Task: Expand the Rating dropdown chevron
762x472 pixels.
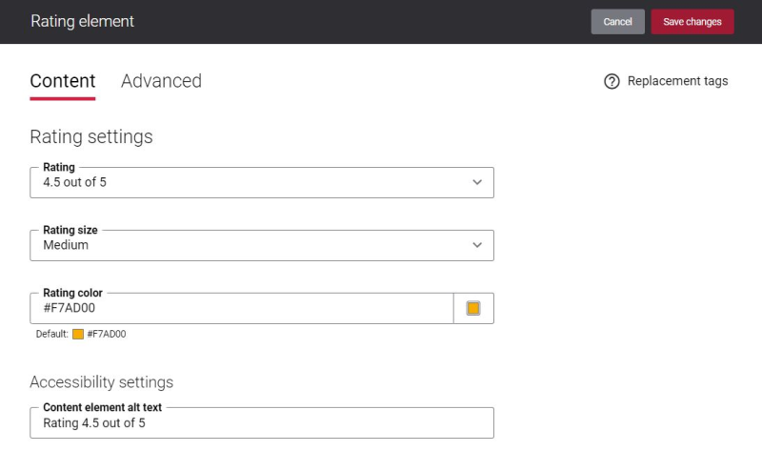Action: [477, 182]
